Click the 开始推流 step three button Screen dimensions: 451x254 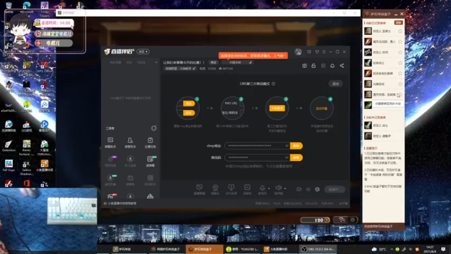click(x=277, y=108)
